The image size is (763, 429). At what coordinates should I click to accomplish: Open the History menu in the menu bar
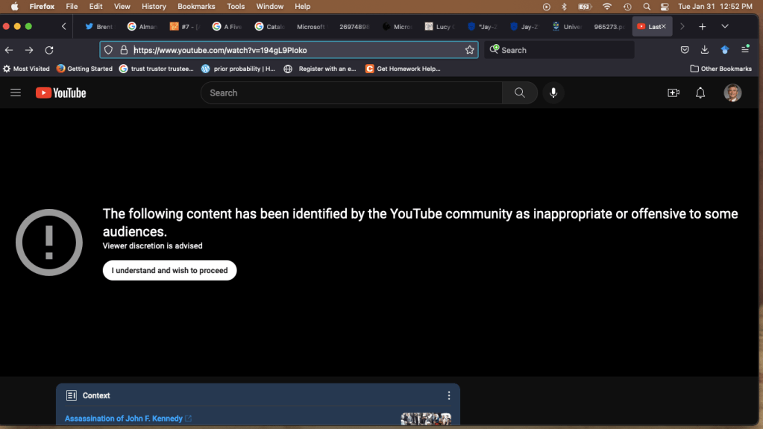(x=154, y=7)
